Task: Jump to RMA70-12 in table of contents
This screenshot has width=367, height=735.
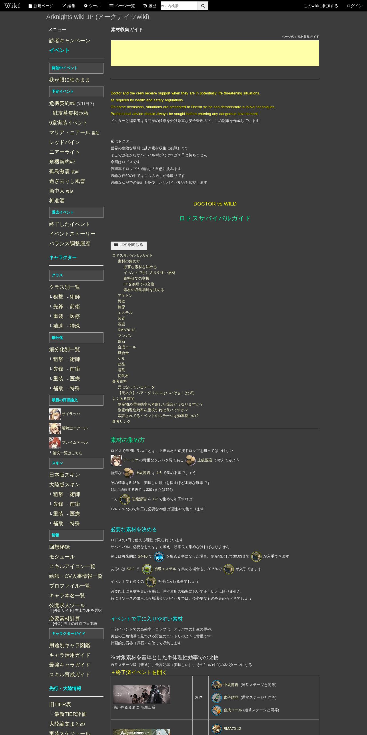Action: tap(126, 330)
